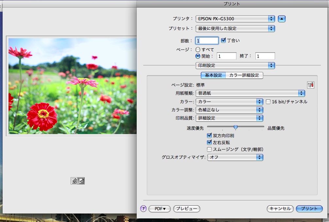
Task: Select landscape page orientation icon
Action: pos(81,180)
